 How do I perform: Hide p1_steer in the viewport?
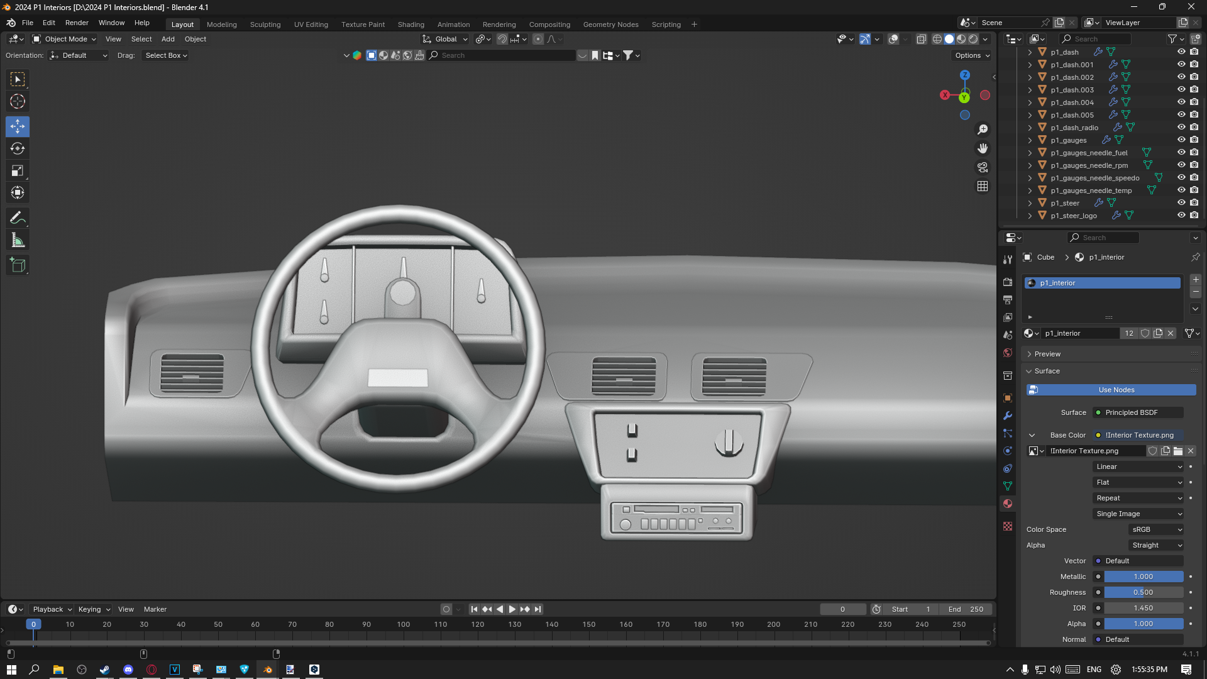coord(1181,203)
